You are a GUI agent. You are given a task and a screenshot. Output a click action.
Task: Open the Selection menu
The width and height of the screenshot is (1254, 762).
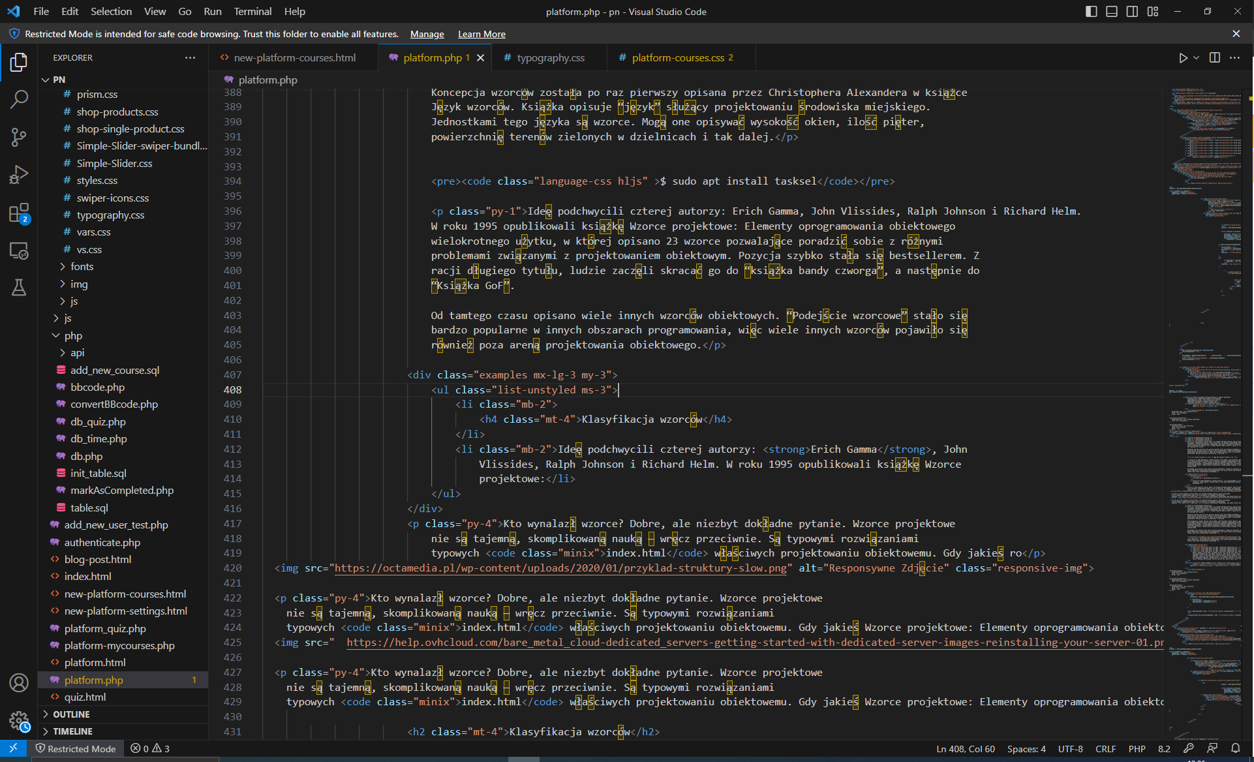pyautogui.click(x=111, y=12)
